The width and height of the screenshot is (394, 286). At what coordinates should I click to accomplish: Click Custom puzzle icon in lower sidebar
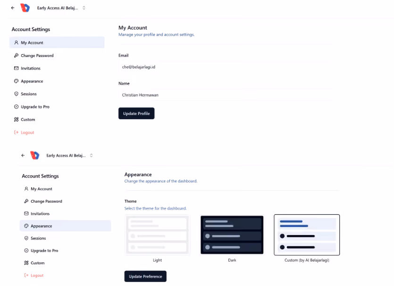26,262
